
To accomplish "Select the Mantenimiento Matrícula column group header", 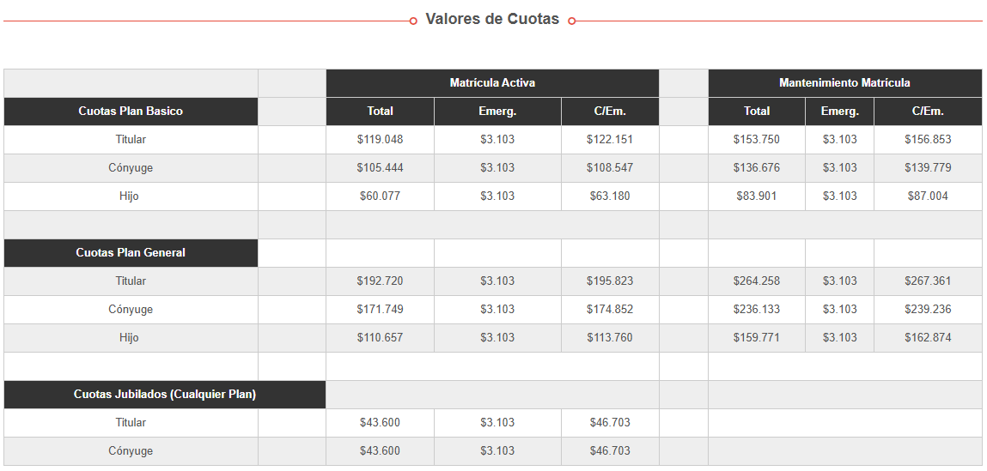I will (844, 83).
